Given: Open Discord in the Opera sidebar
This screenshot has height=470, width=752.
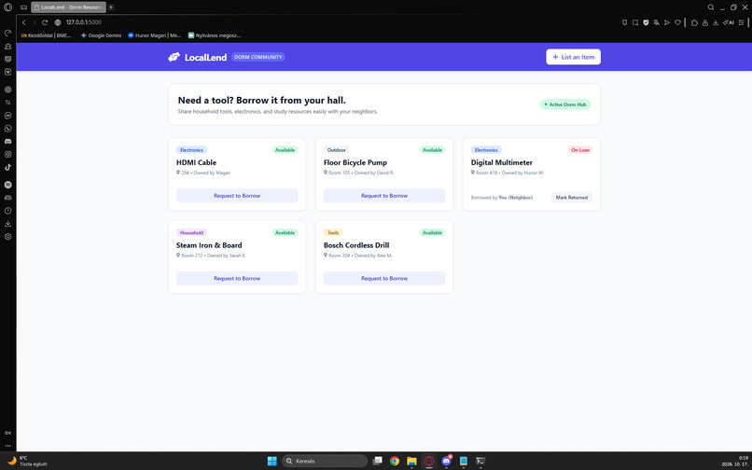Looking at the screenshot, I should tap(7, 142).
